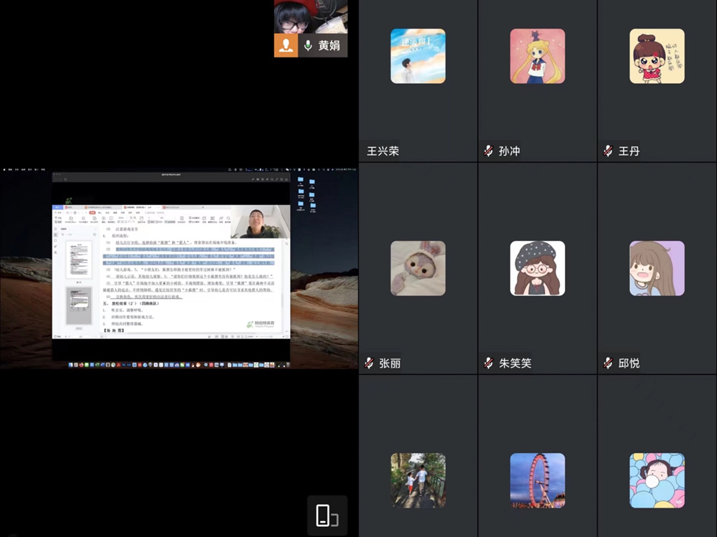Viewport: 717px width, 537px height.
Task: Select 王兴荣's avatar tile
Action: tap(418, 56)
